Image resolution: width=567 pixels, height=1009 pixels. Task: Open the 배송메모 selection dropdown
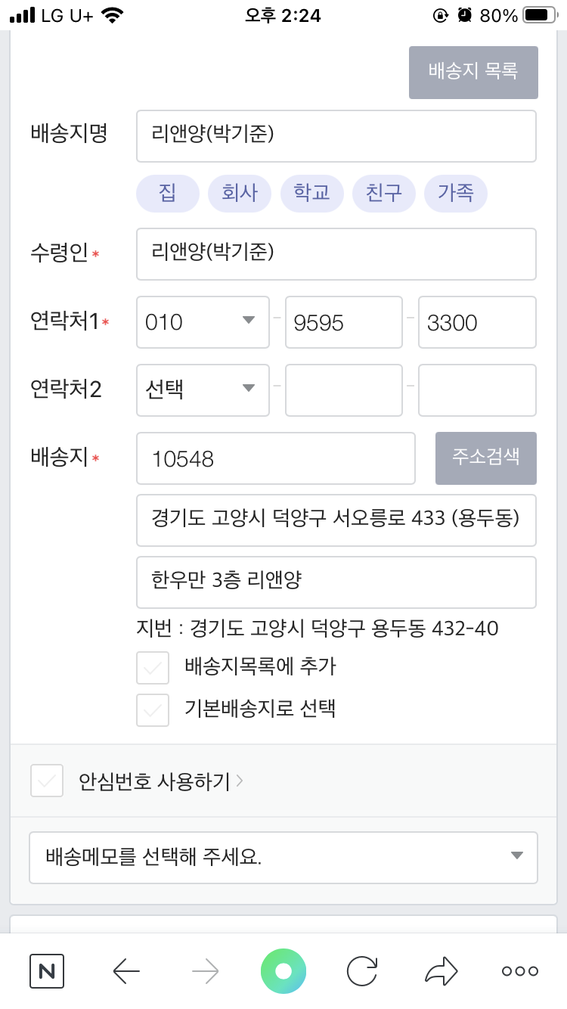click(283, 858)
